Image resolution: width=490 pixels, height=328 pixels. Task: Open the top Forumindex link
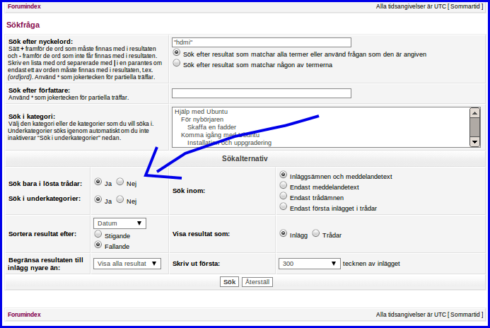click(x=24, y=6)
